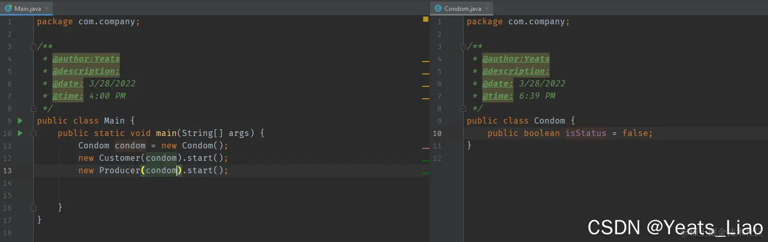Jump to the warning stripe mark beside the @time line
Viewport: 768px width, 242px height.
coord(426,98)
